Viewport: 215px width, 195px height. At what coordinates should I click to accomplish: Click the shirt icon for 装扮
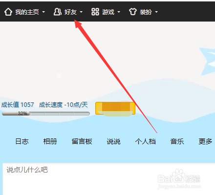coord(133,12)
